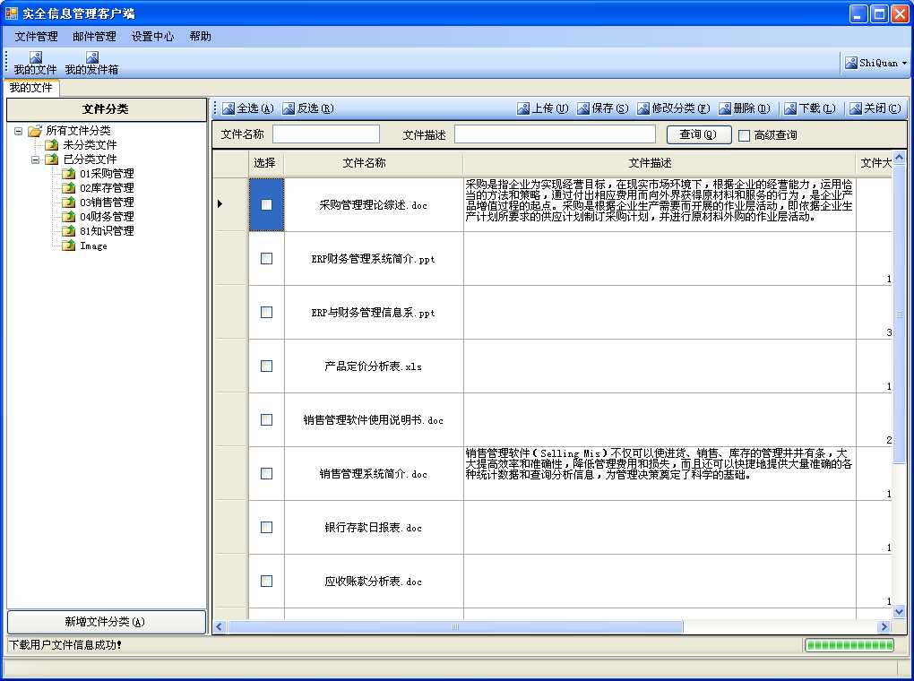Click the scroll up arrow of grid
The width and height of the screenshot is (914, 681).
click(900, 158)
